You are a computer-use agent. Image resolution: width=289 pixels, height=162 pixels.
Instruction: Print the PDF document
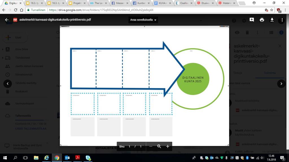262,20
